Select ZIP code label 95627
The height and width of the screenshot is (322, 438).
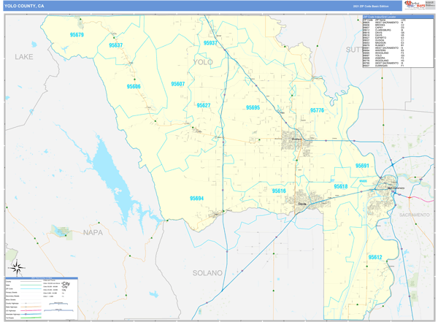[204, 105]
